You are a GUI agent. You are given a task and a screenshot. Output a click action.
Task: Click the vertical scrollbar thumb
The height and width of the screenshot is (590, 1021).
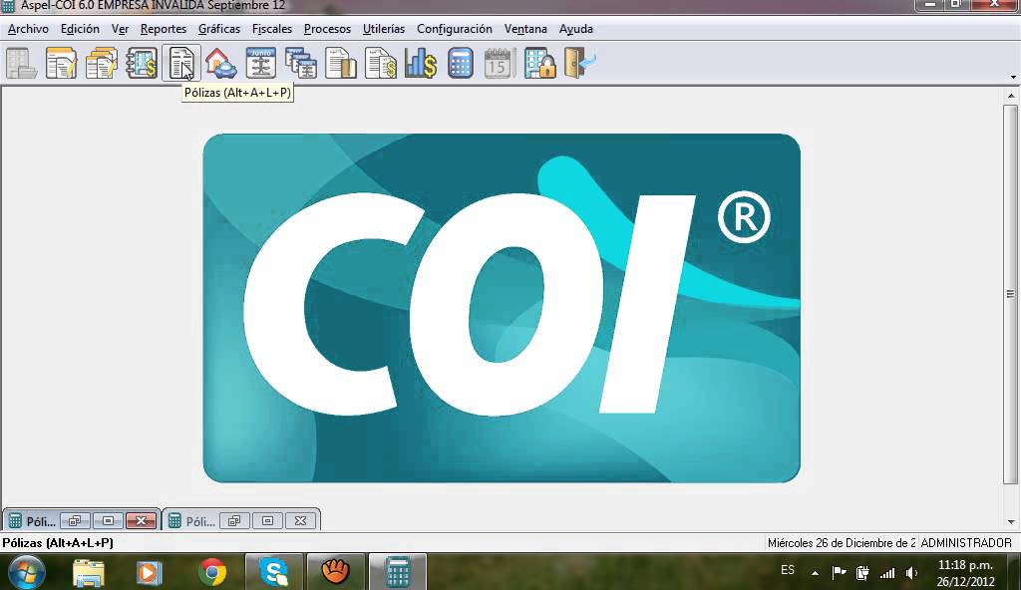[1011, 294]
